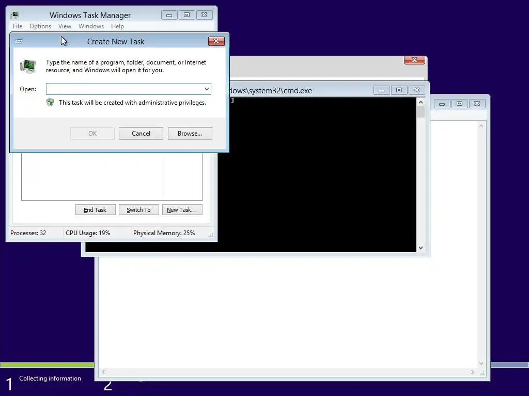Click the Browse... button
The image size is (529, 396).
pos(190,134)
